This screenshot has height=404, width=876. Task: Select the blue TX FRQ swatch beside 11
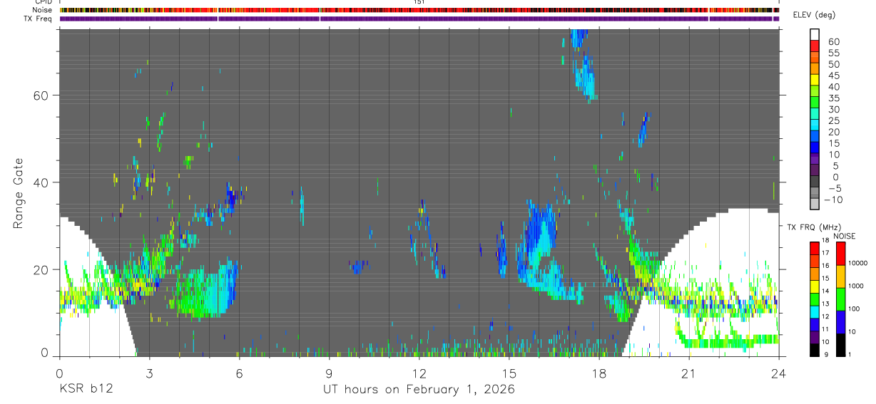point(815,325)
